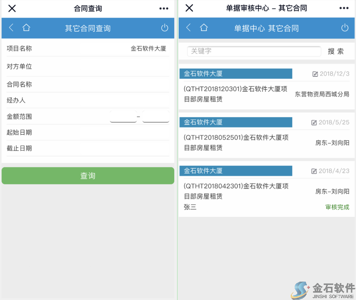Tap the power/exit icon on 单据中心 page
Image resolution: width=356 pixels, height=300 pixels.
click(x=345, y=28)
